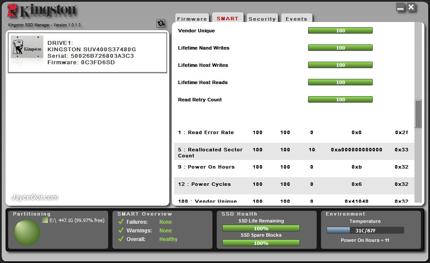The image size is (430, 263).
Task: Click the refresh drive list icon
Action: click(x=161, y=23)
